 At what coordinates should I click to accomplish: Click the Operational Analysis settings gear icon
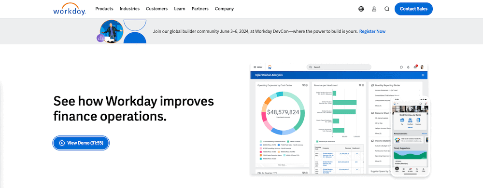tap(423, 75)
